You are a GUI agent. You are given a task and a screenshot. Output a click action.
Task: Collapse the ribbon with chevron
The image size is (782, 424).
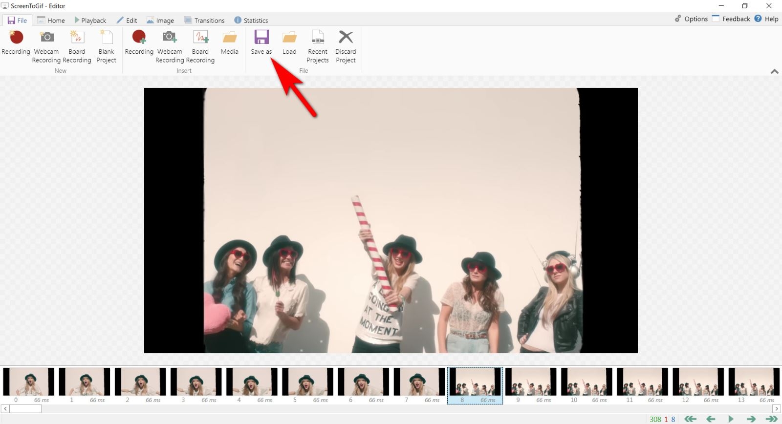(x=774, y=71)
